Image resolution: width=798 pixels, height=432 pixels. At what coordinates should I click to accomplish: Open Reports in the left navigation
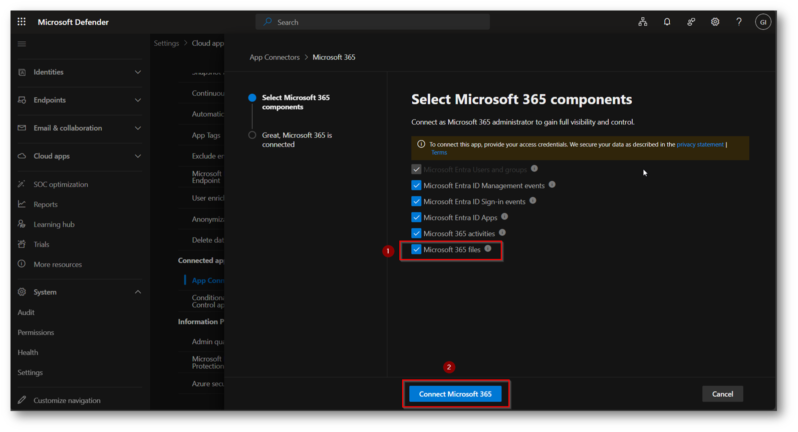[x=46, y=204]
